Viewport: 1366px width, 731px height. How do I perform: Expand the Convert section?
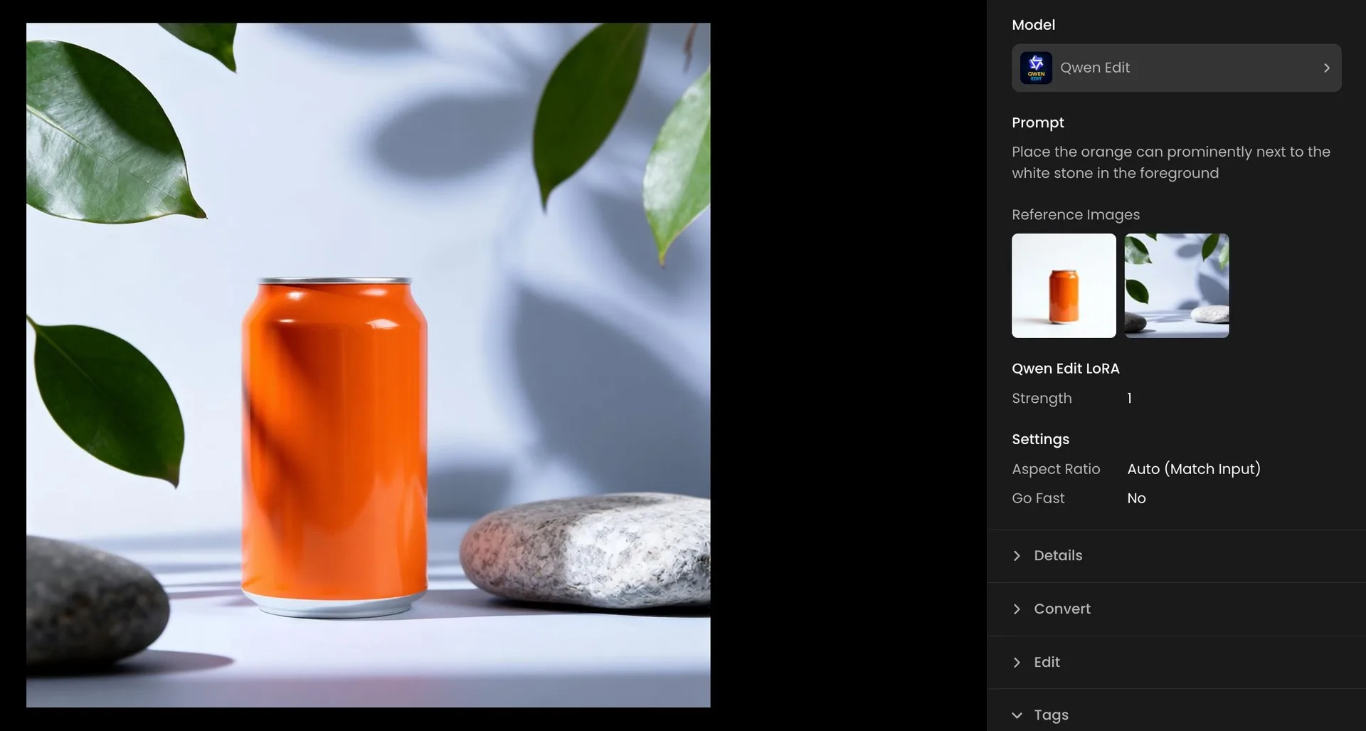1062,609
